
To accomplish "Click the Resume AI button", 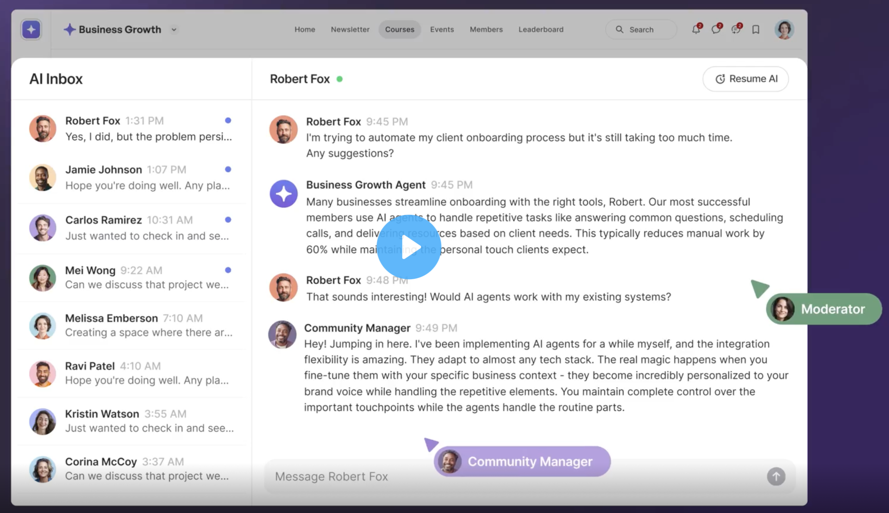I will click(746, 79).
